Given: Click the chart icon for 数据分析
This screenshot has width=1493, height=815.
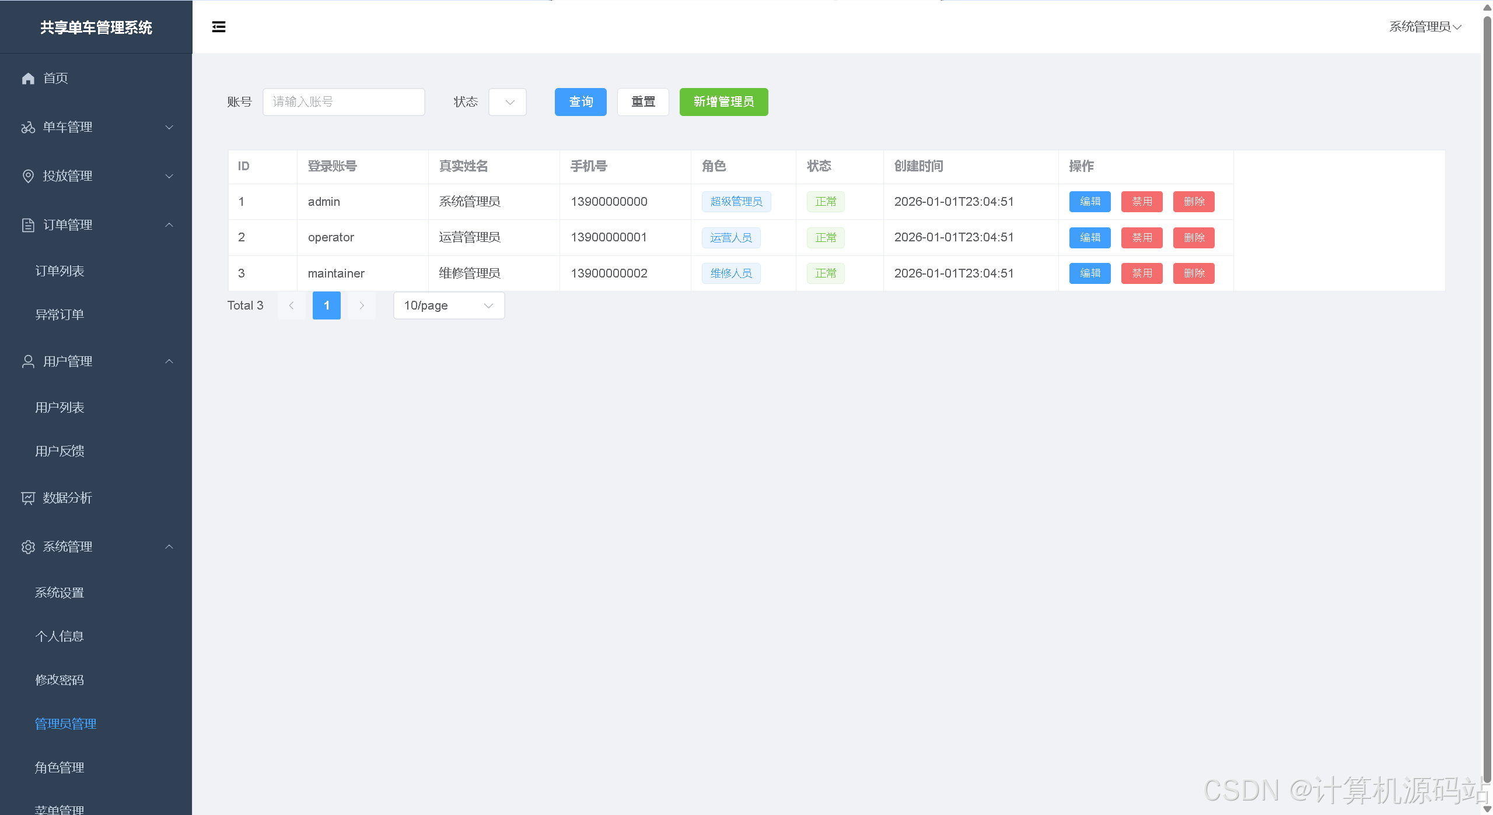Looking at the screenshot, I should click(28, 498).
